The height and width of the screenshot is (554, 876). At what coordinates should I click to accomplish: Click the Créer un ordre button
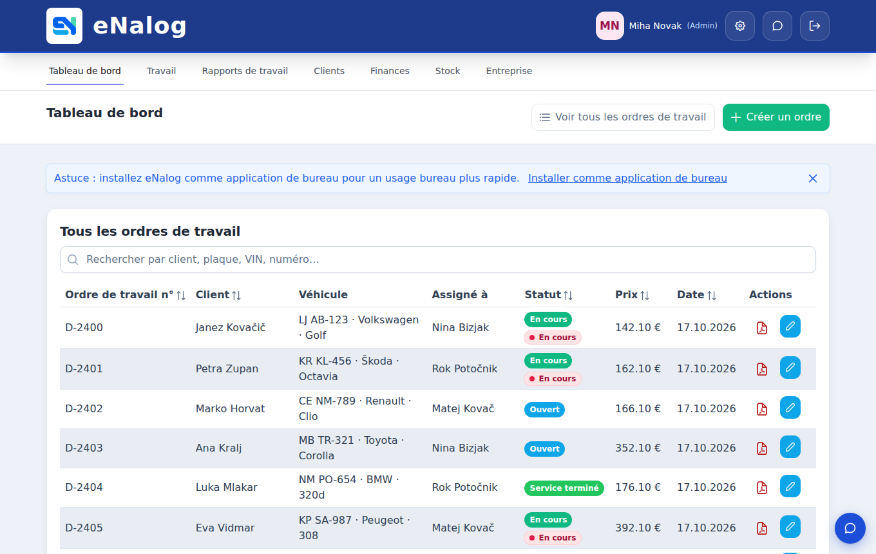(776, 117)
